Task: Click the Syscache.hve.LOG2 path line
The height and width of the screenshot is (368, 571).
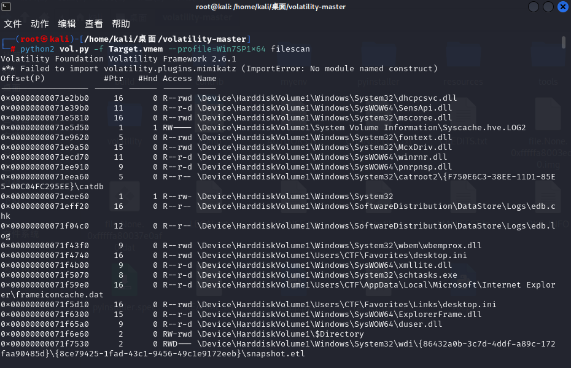Action: 362,128
